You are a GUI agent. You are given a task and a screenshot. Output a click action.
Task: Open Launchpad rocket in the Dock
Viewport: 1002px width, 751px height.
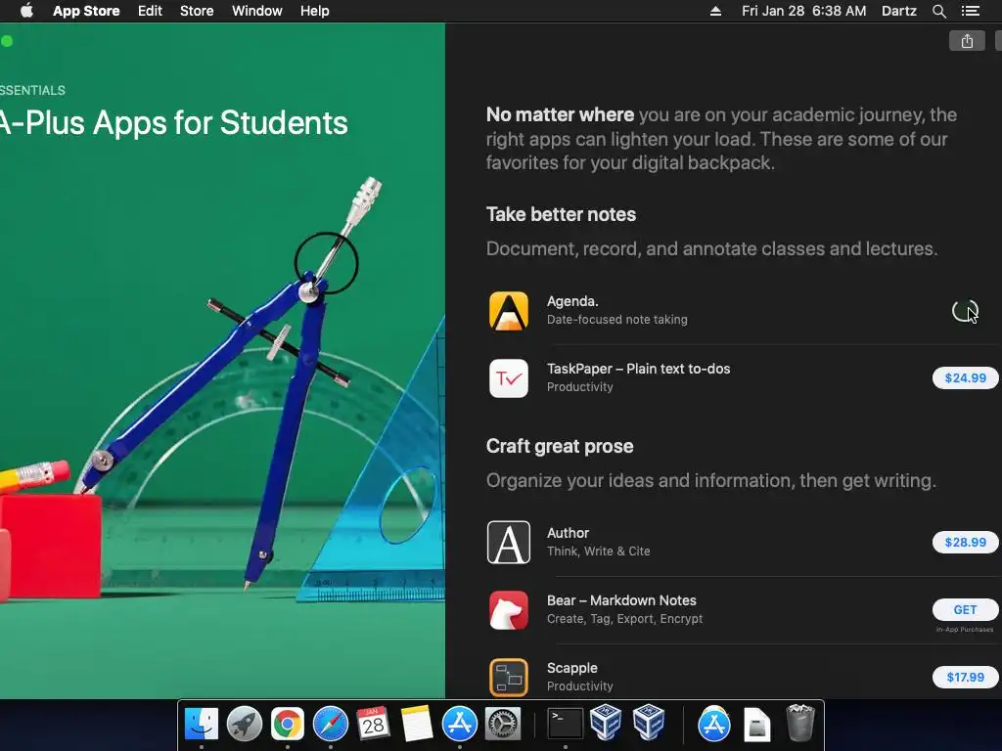(244, 724)
